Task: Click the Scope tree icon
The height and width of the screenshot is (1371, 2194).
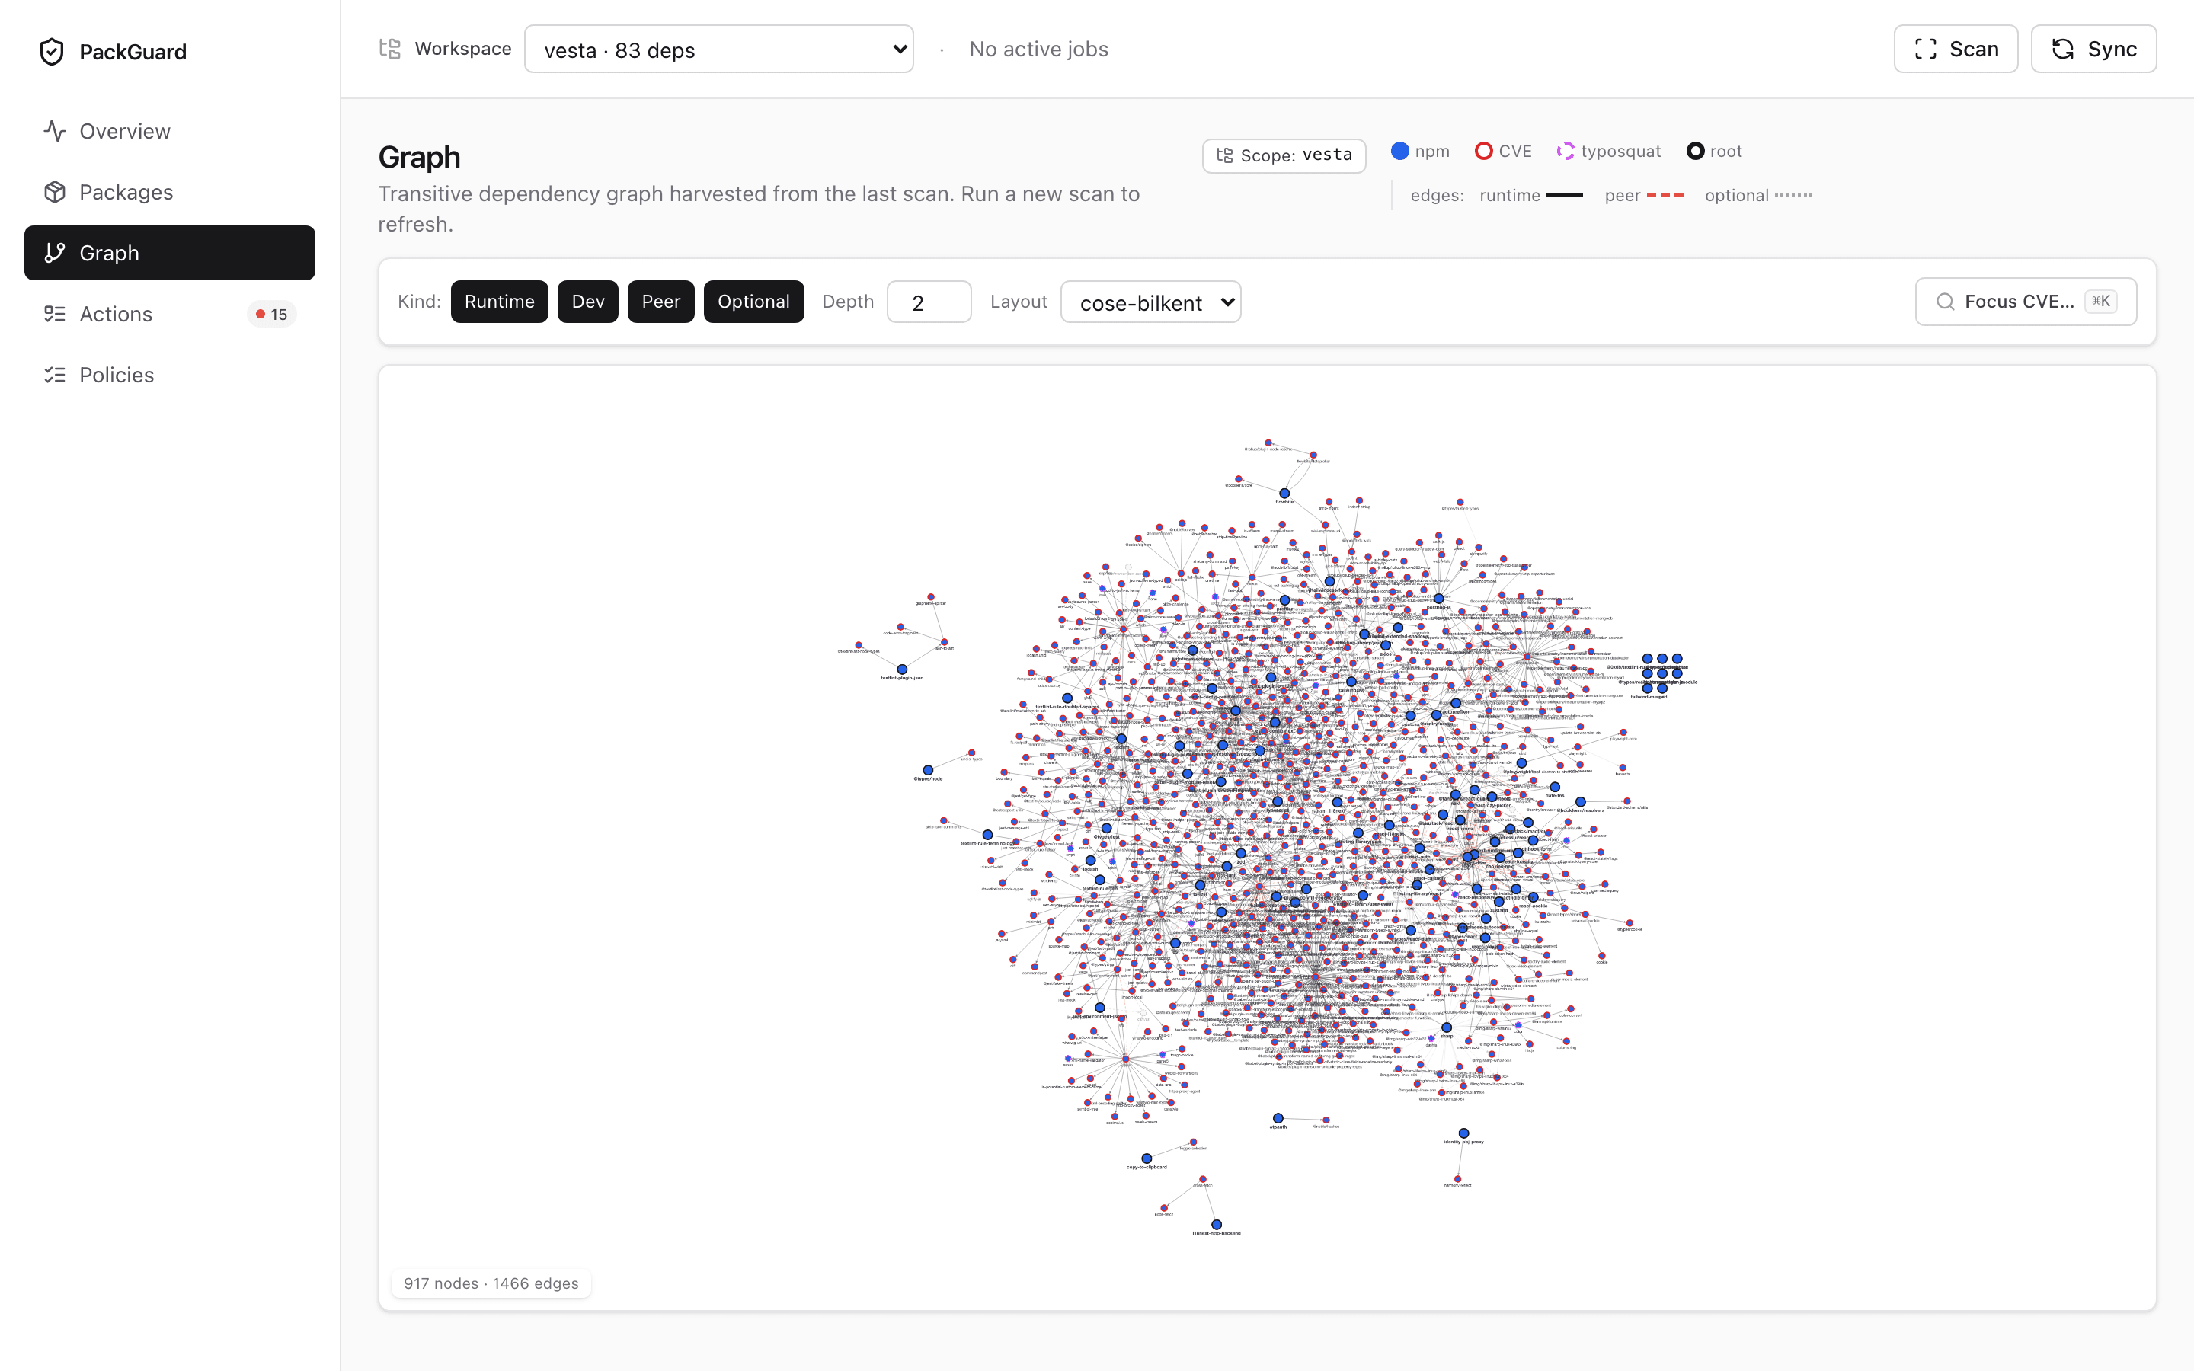Action: pyautogui.click(x=1225, y=156)
